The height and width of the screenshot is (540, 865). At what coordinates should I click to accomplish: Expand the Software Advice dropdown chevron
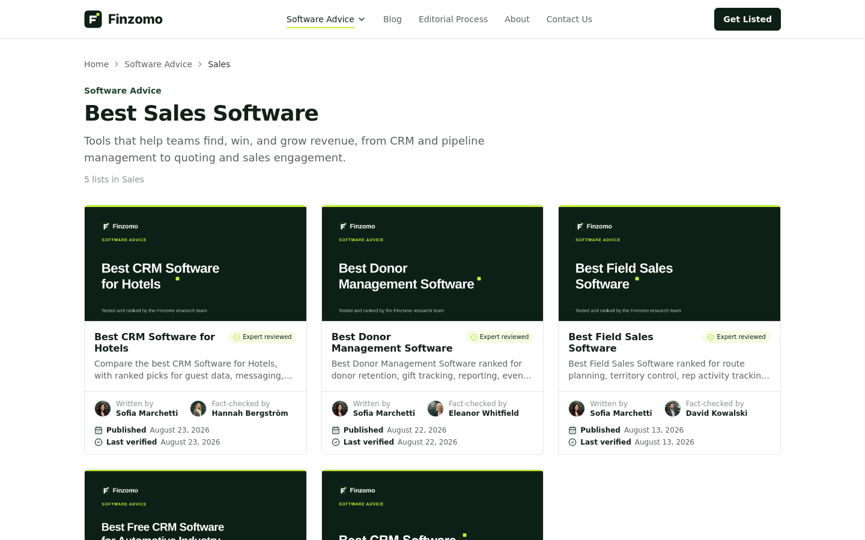[362, 19]
